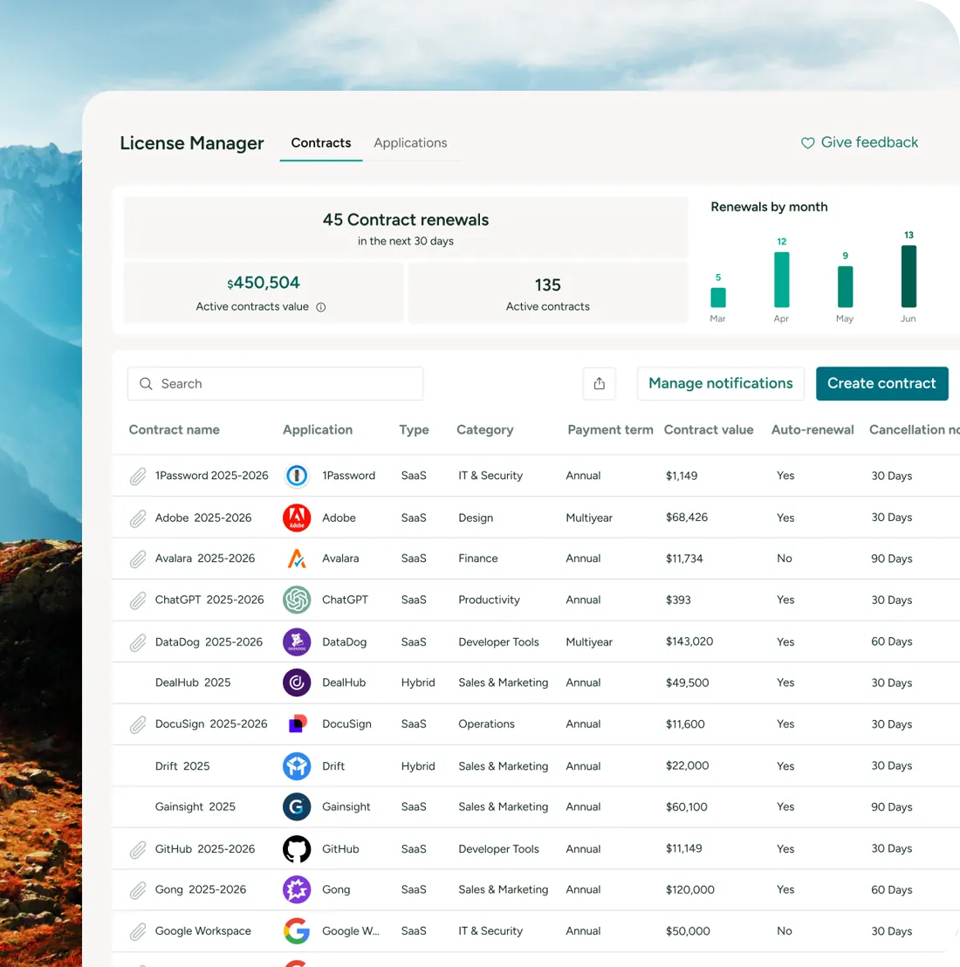This screenshot has width=960, height=967.
Task: Click the paperclip for Avalara 2025-2026
Action: click(x=138, y=559)
